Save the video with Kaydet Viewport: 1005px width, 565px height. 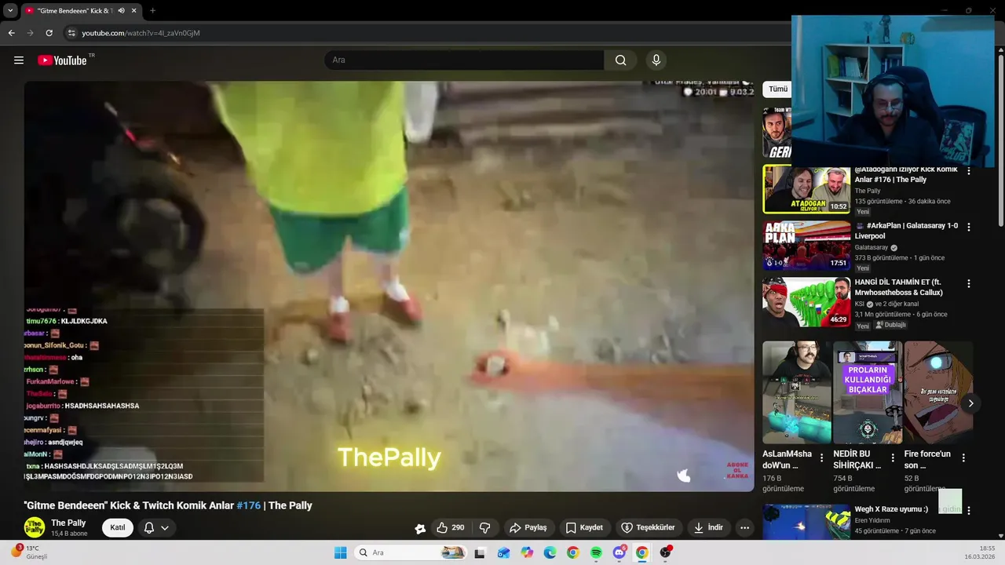click(x=584, y=528)
